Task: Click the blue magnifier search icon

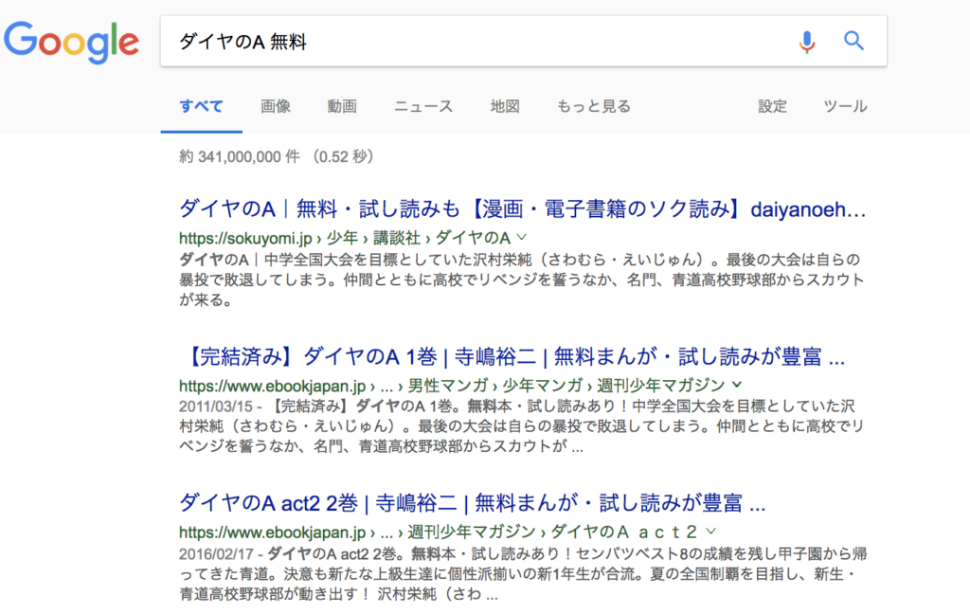Action: (853, 41)
